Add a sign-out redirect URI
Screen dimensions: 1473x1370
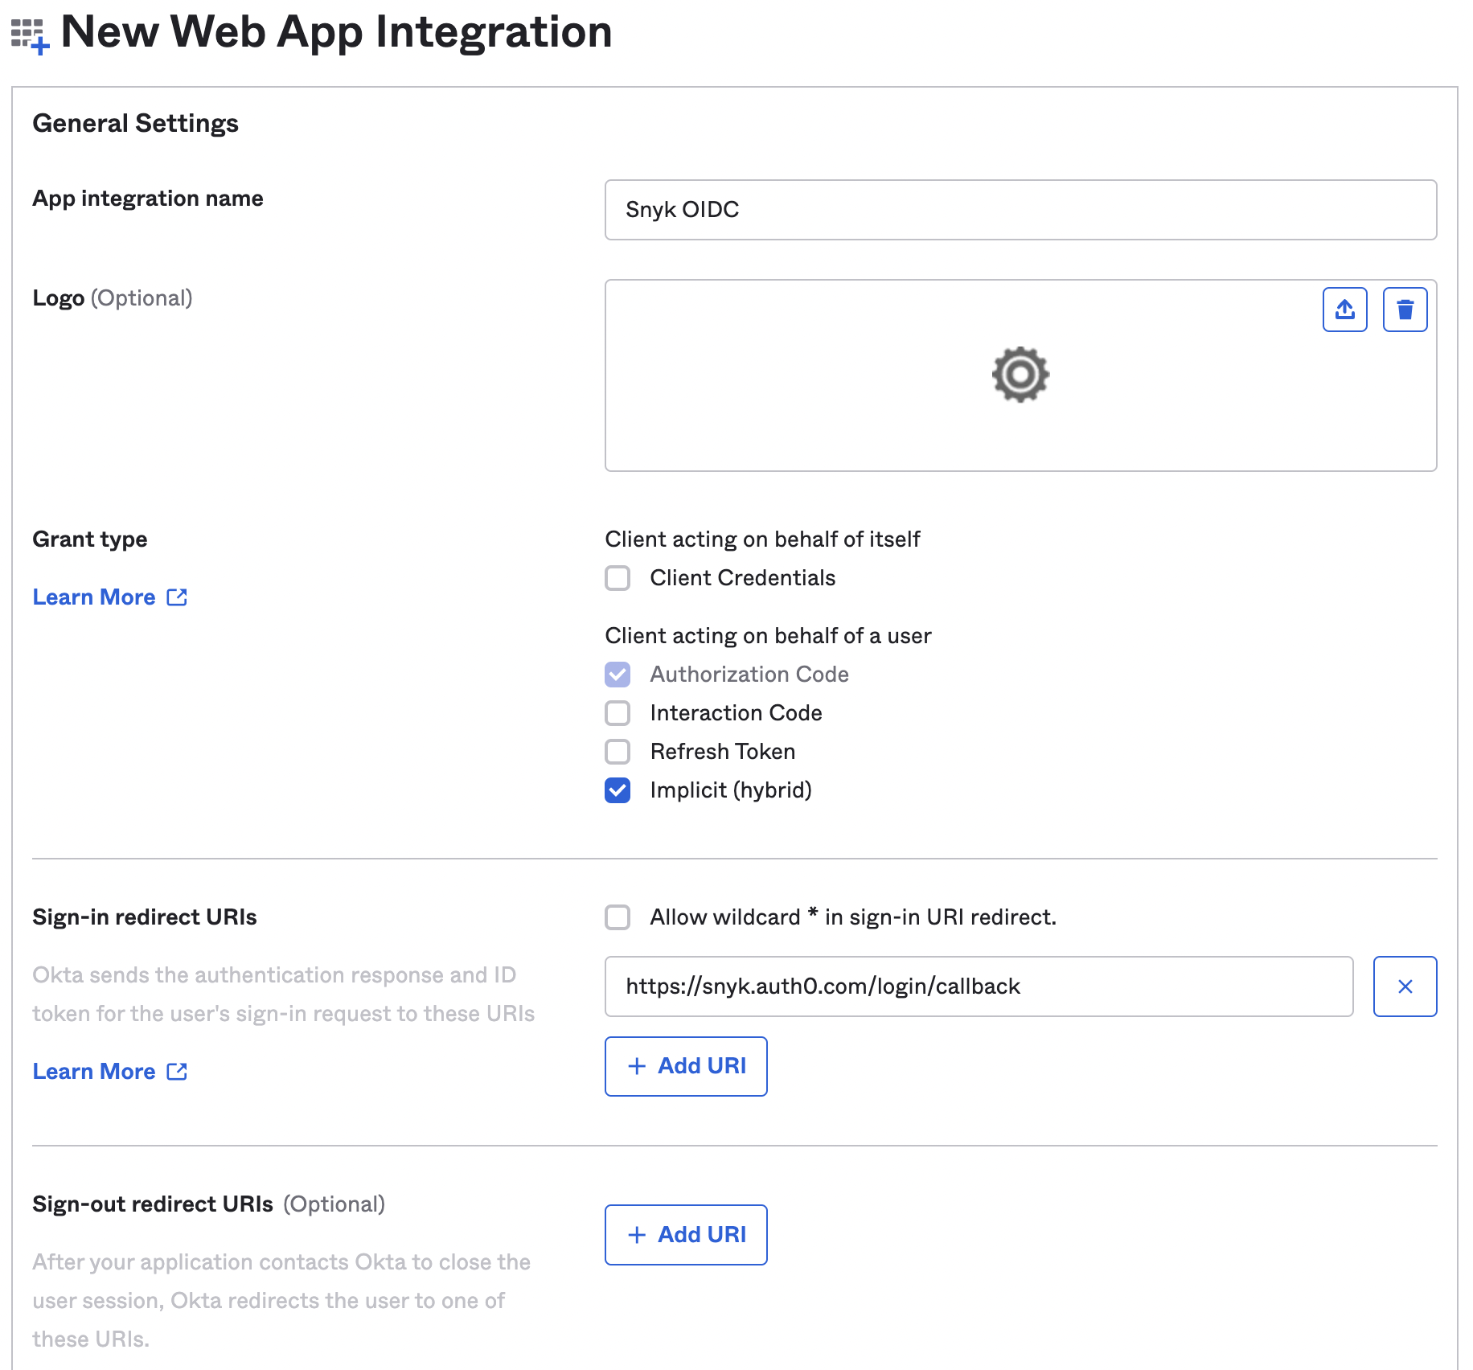[686, 1235]
